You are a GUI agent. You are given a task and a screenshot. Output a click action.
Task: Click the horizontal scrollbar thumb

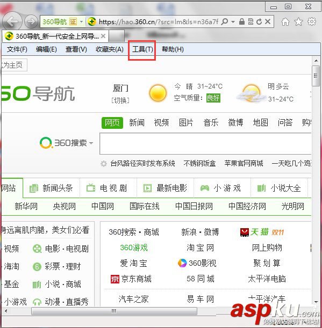click(x=114, y=311)
